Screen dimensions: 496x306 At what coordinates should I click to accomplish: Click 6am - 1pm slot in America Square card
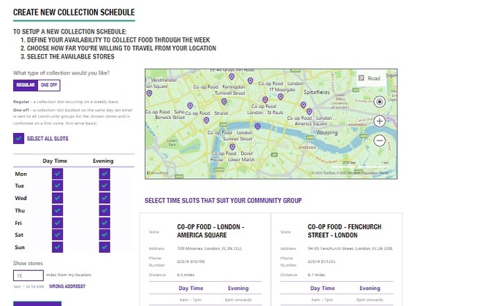(x=191, y=299)
